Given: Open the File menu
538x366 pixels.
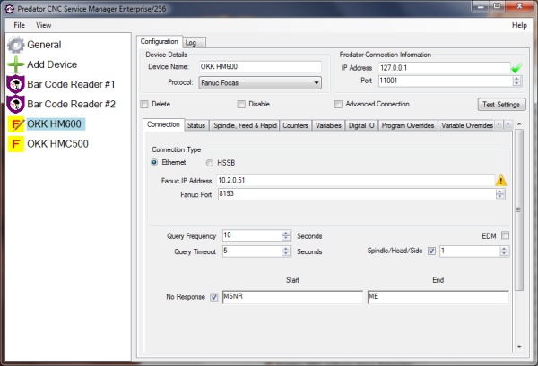Looking at the screenshot, I should pos(19,25).
